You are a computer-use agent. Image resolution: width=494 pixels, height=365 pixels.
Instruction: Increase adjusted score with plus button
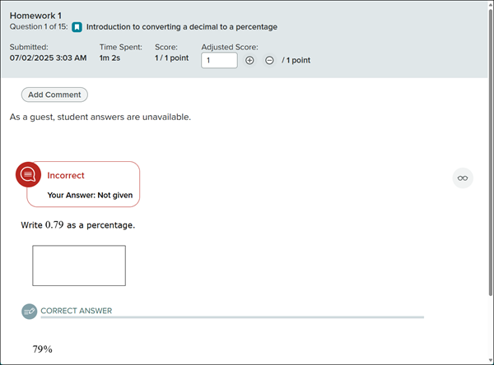(x=249, y=61)
